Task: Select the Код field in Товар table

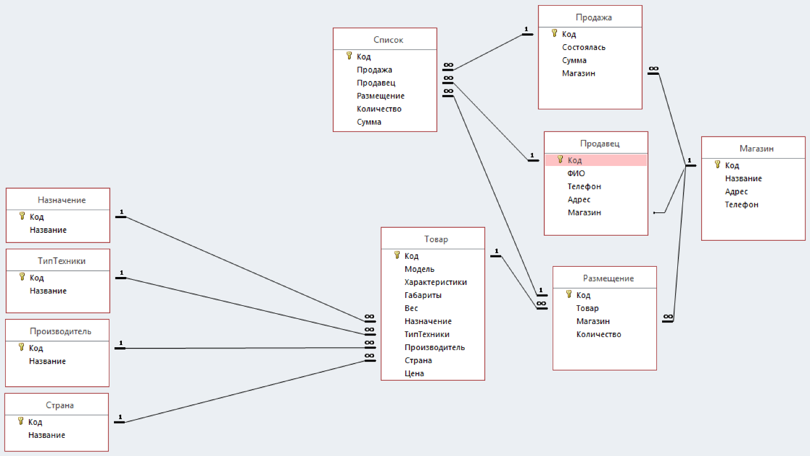Action: [x=433, y=256]
